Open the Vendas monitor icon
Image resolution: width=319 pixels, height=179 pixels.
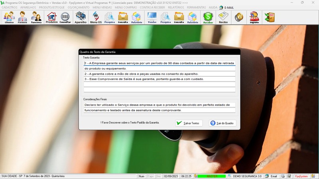[x=152, y=18]
